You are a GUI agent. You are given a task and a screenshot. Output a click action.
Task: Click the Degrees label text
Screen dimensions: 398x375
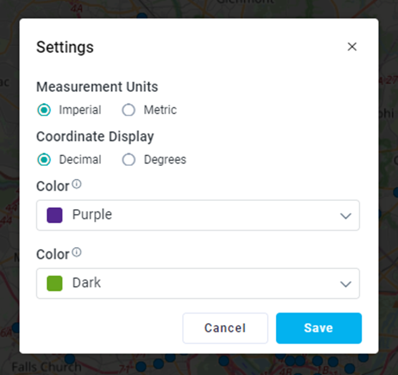coord(165,160)
